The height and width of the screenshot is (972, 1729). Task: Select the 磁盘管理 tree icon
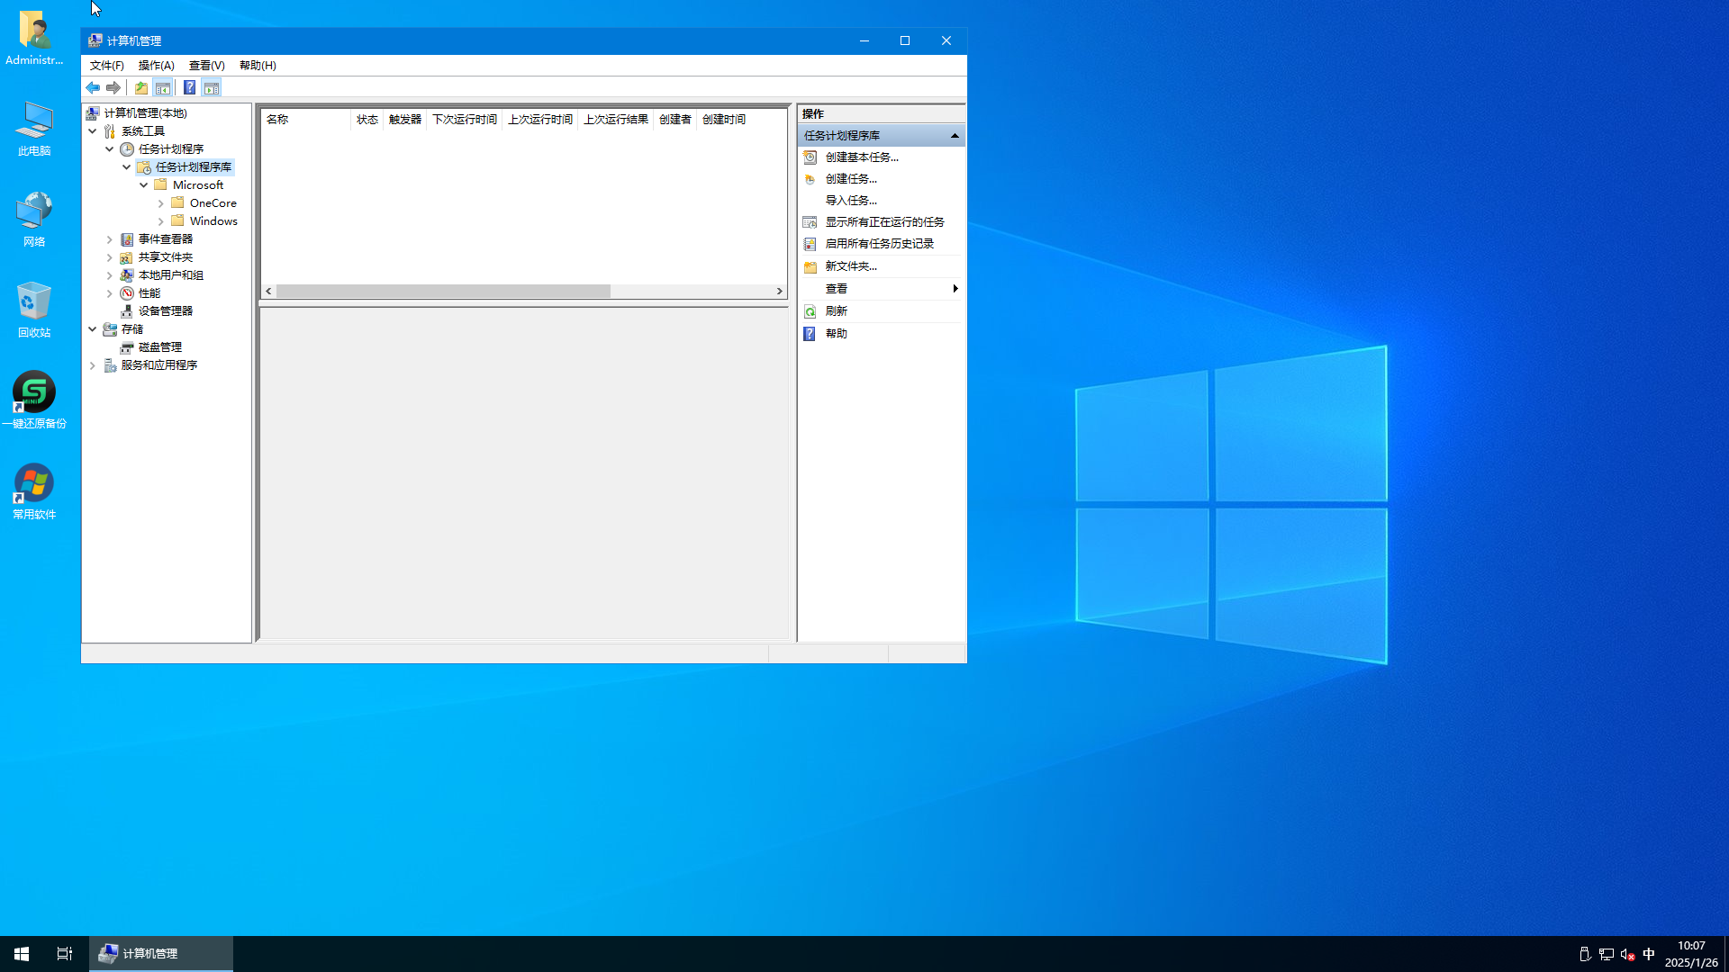point(127,347)
